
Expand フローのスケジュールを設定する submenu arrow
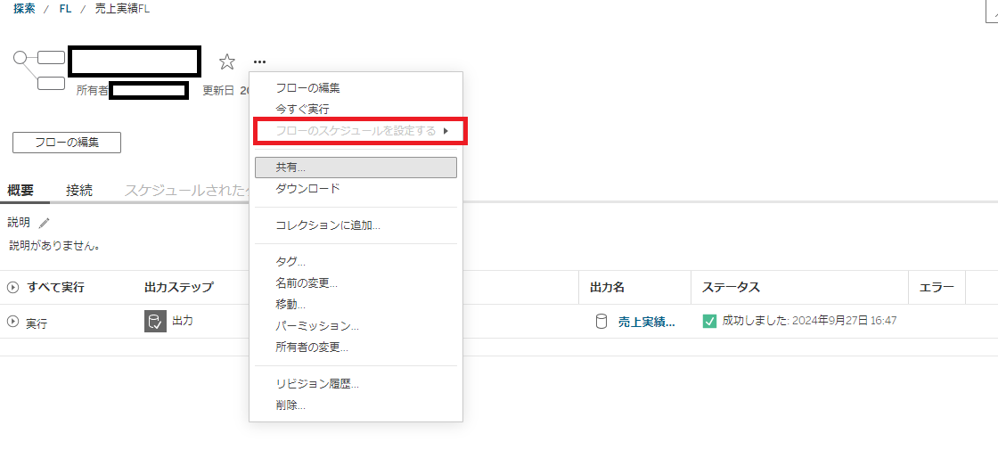click(x=446, y=131)
